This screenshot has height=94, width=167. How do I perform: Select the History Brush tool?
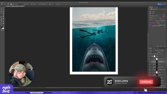(x=1, y=16)
